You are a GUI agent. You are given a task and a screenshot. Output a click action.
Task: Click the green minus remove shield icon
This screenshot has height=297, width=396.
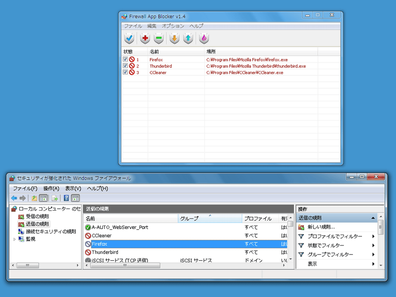coord(159,38)
